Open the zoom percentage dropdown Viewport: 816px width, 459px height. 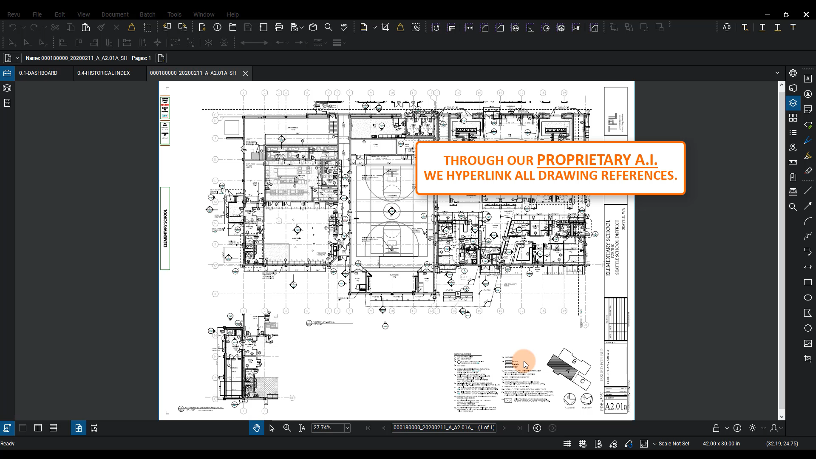(347, 428)
